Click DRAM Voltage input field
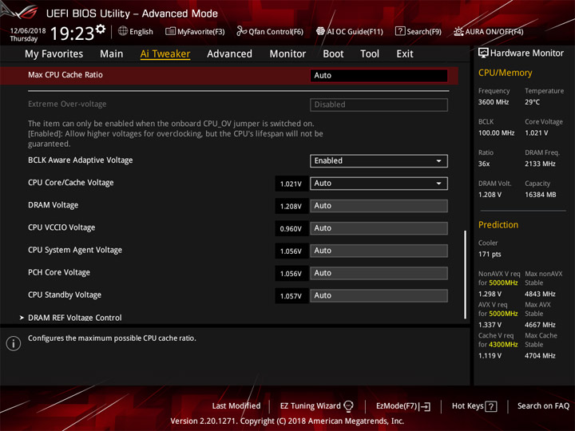This screenshot has width=575, height=431. 379,206
